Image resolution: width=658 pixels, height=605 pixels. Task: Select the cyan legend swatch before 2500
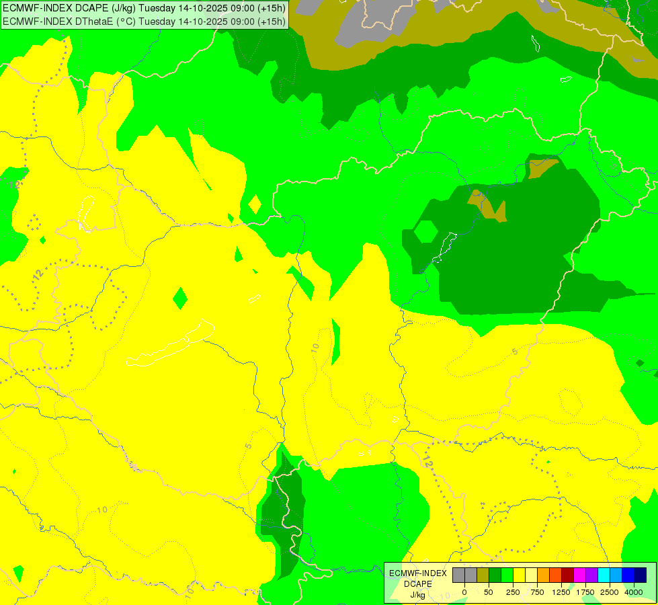coord(604,575)
